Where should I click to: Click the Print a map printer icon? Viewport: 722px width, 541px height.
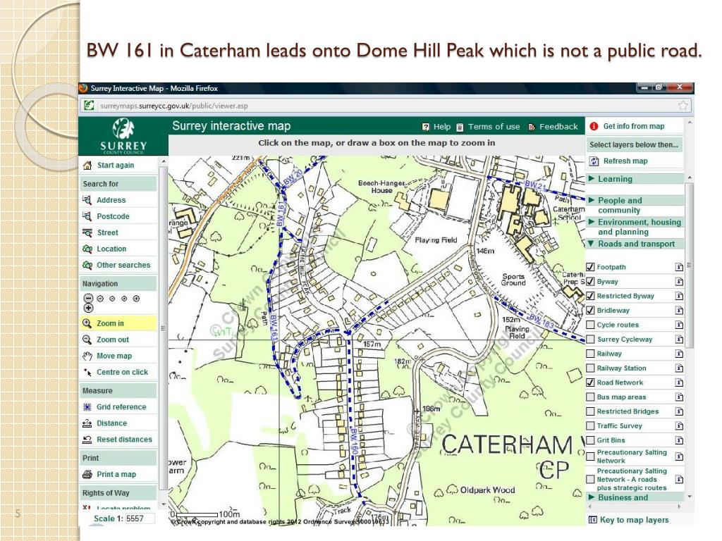coord(87,474)
